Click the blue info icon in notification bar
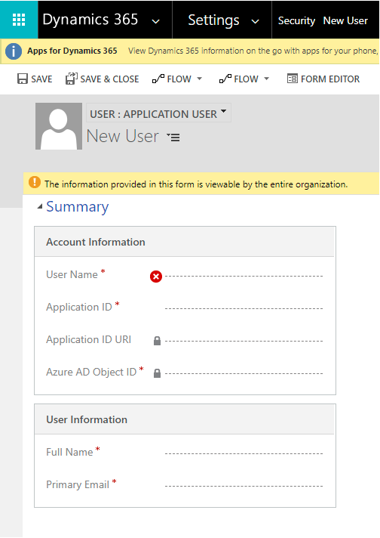This screenshot has width=380, height=538. pos(14,51)
